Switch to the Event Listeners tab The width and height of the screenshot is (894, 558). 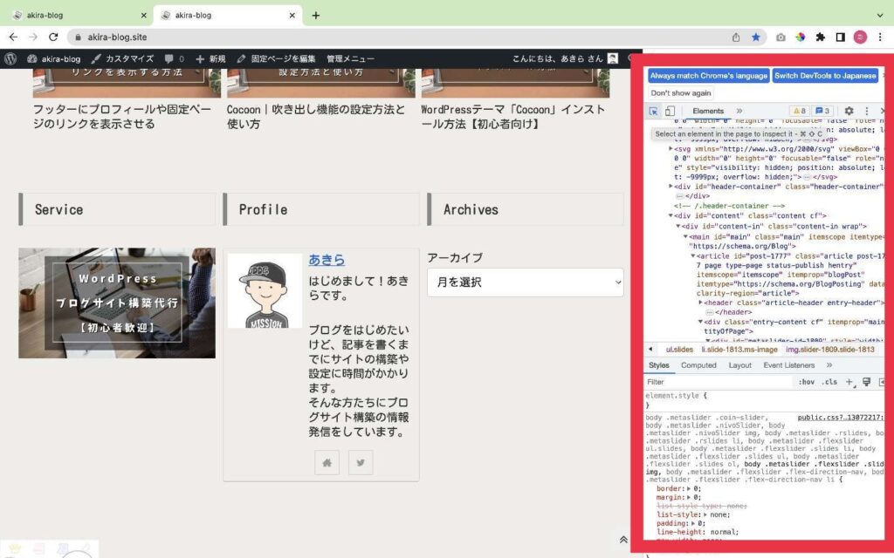tap(789, 365)
